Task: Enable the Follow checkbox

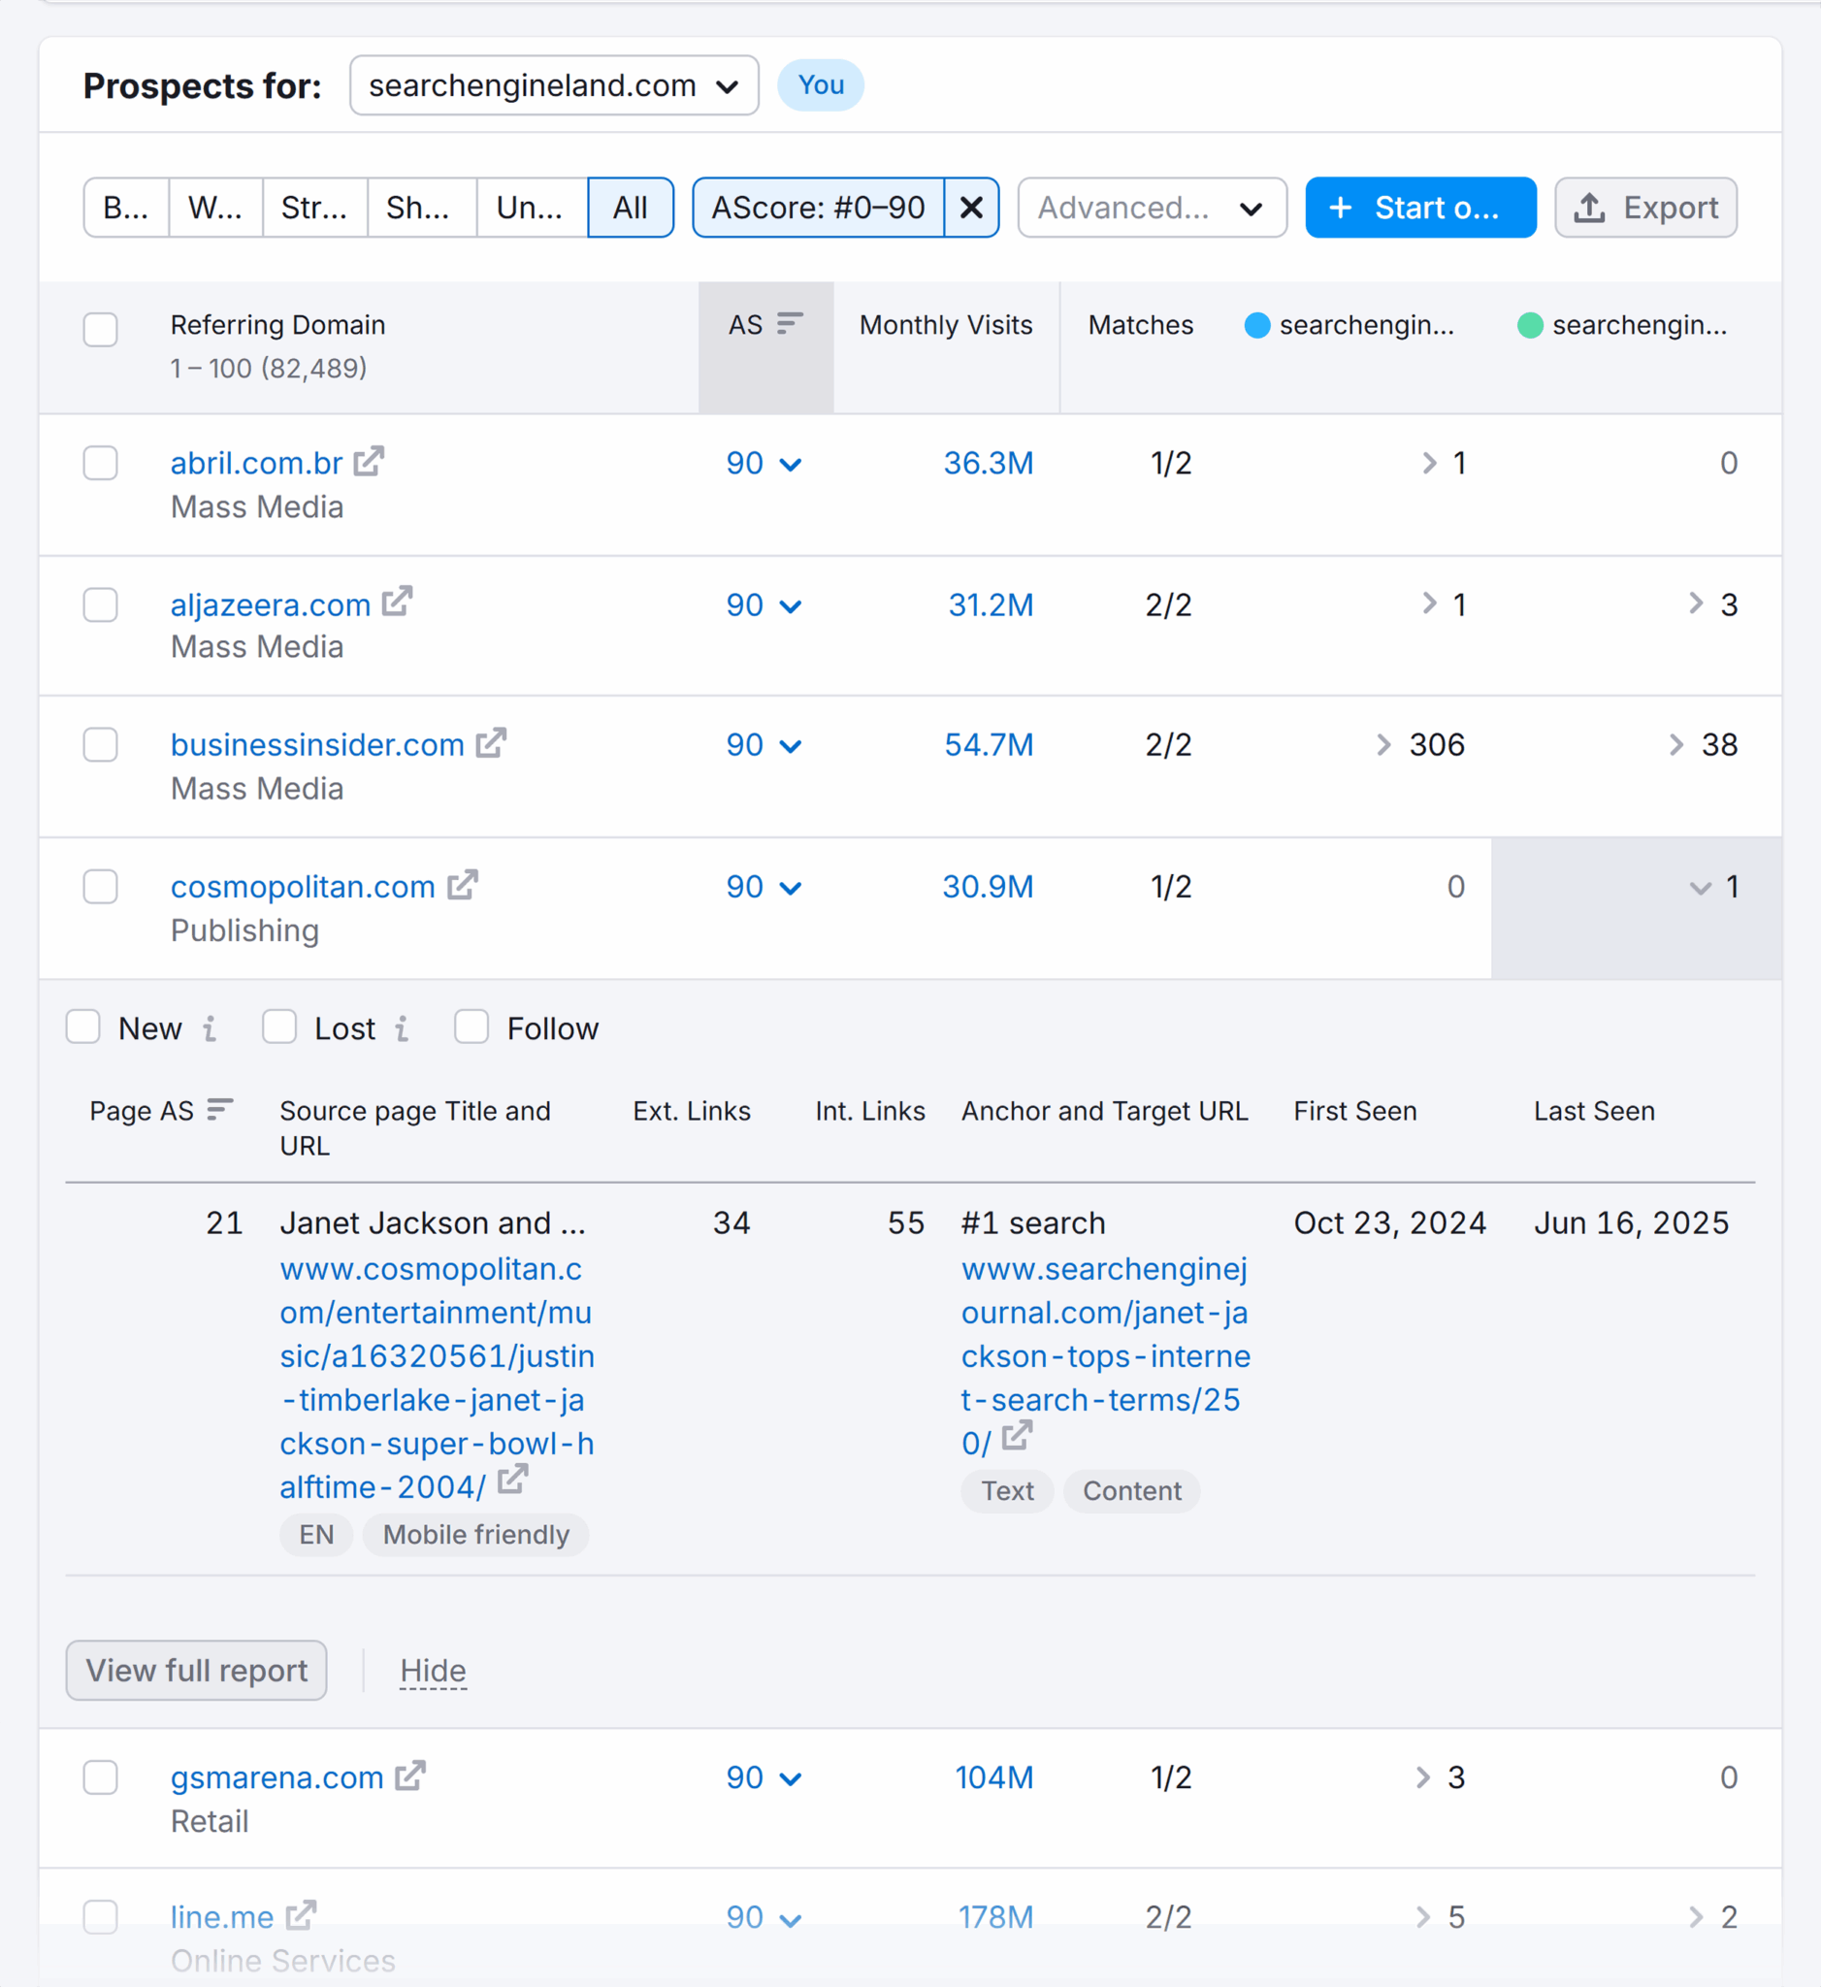Action: click(472, 1027)
